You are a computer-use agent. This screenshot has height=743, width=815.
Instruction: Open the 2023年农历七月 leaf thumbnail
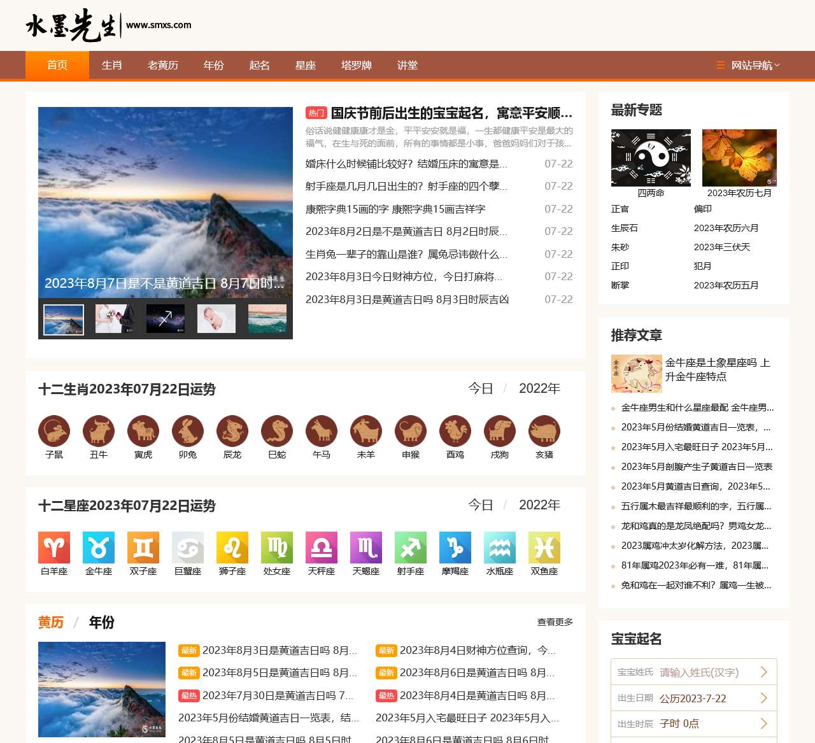pos(739,158)
